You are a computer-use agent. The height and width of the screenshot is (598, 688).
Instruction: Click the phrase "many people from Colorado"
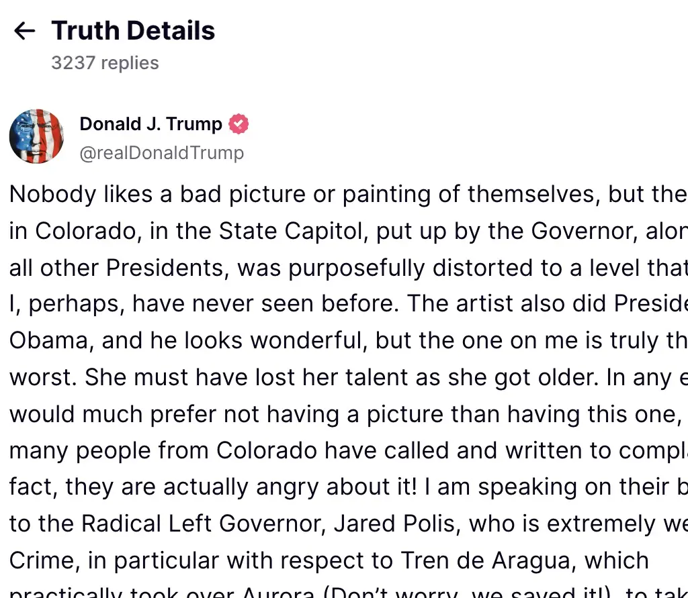(x=163, y=450)
